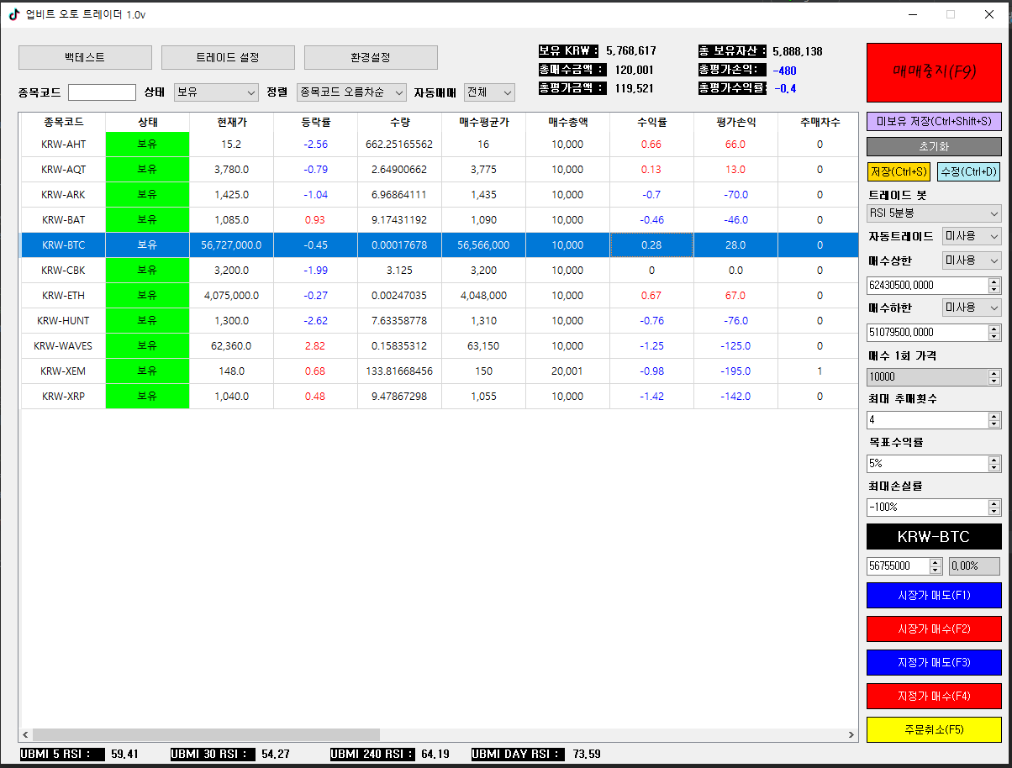Open the 정렬 dropdown 종목코드 오름차순
1012x768 pixels.
pyautogui.click(x=351, y=92)
